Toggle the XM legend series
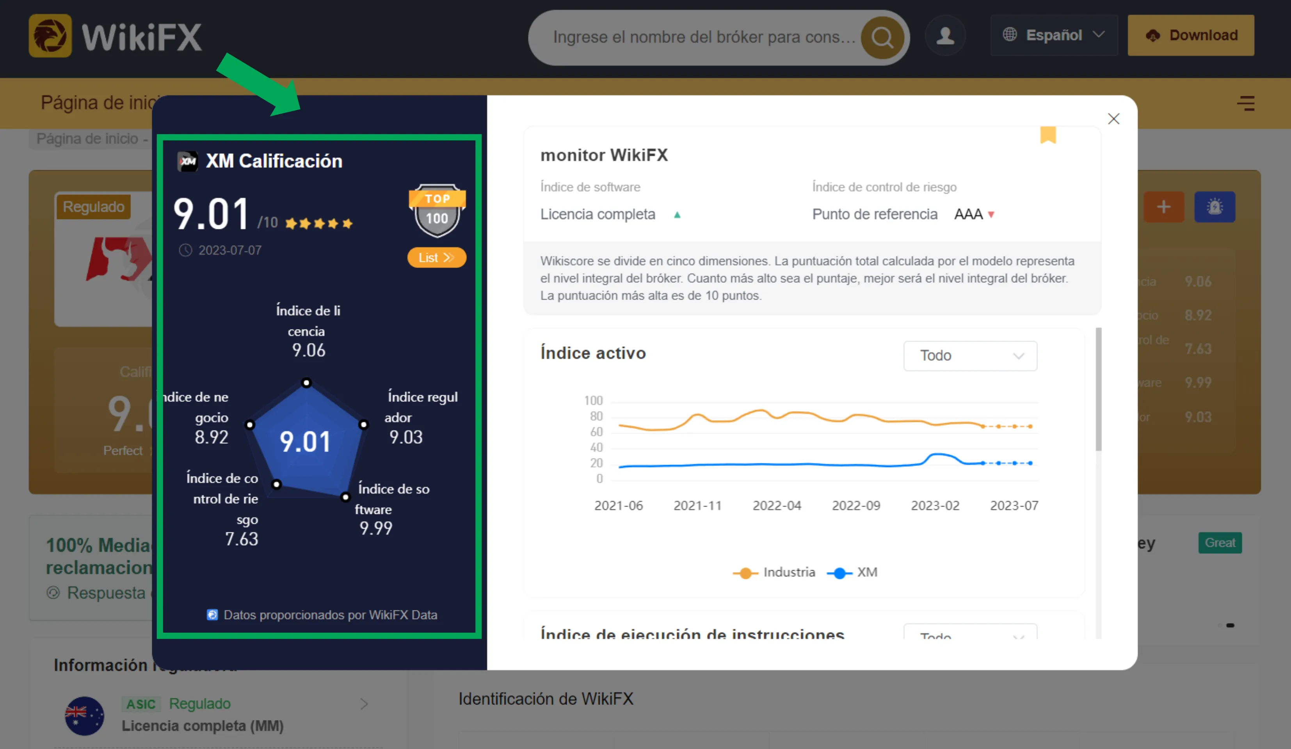The width and height of the screenshot is (1291, 749). pyautogui.click(x=852, y=572)
